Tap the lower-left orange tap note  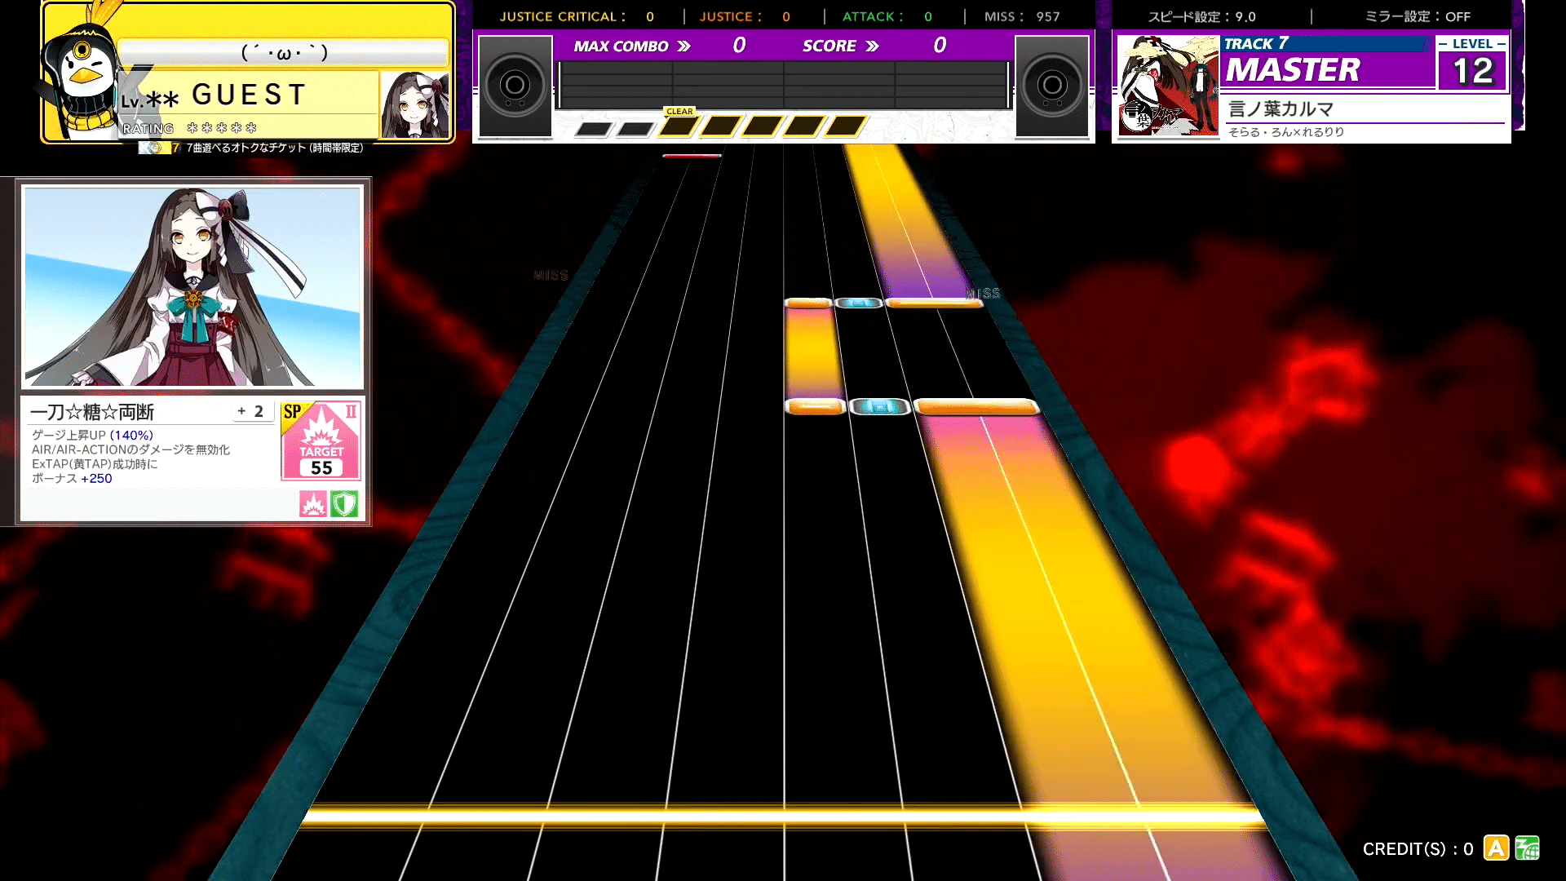tap(815, 406)
